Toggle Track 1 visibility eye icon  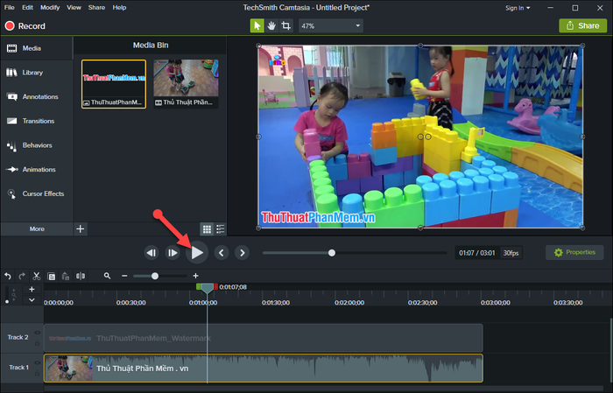tap(37, 363)
